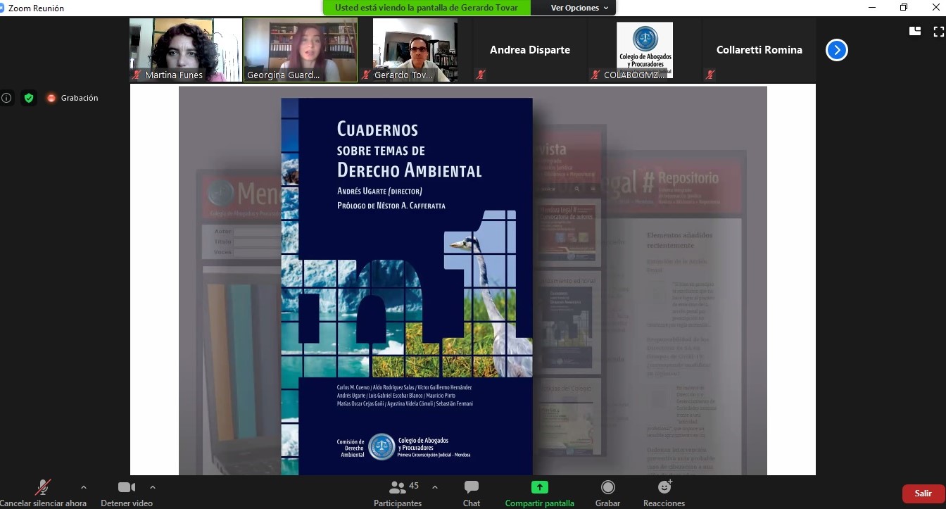Expand video options arrow beside camera
Viewport: 946px width, 509px height.
coord(153,486)
